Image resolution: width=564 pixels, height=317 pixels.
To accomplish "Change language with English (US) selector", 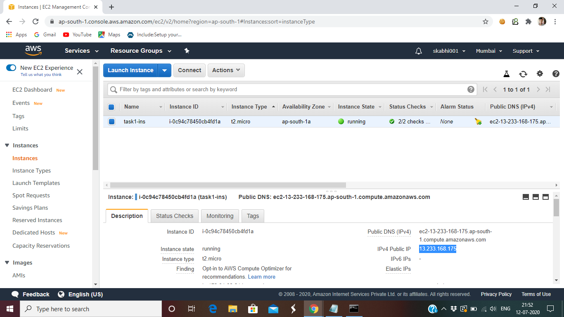I will (81, 294).
